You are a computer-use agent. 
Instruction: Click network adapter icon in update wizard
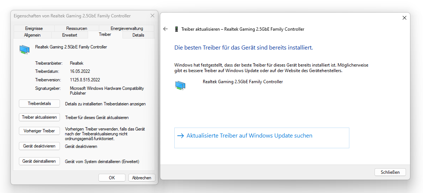tap(180, 85)
